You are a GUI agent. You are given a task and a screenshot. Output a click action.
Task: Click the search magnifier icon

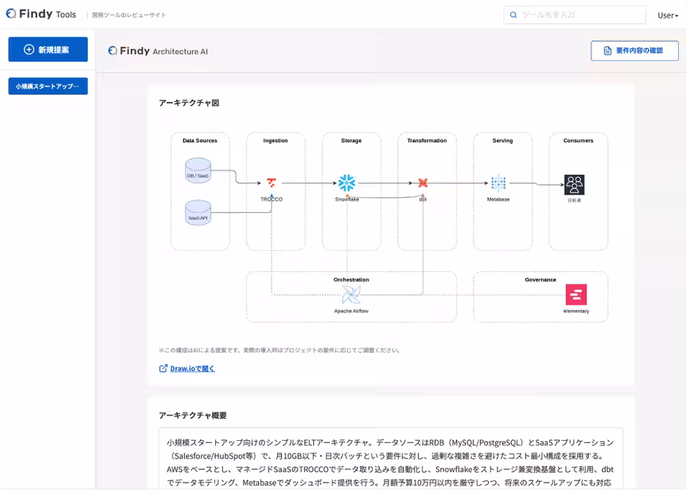[514, 15]
